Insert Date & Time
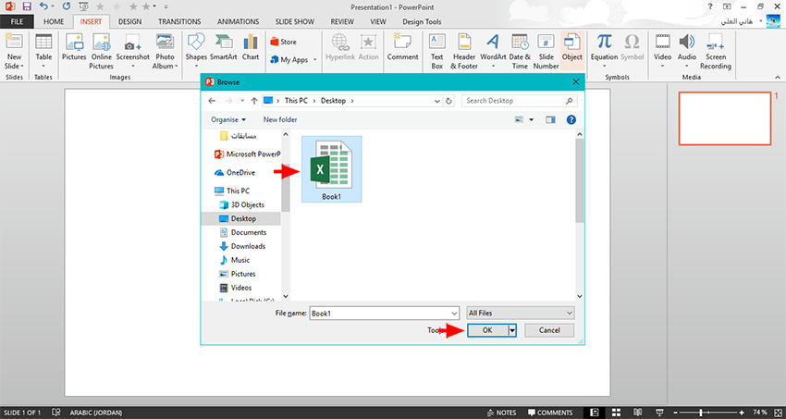This screenshot has height=419, width=786. point(520,52)
